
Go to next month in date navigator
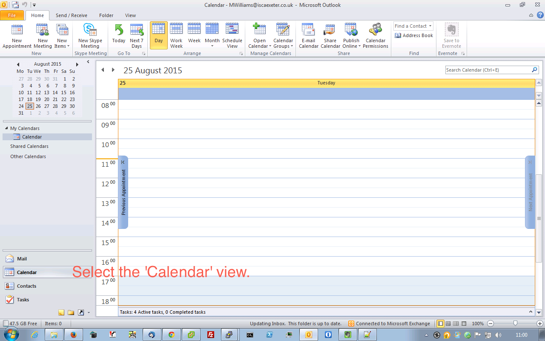tap(77, 64)
